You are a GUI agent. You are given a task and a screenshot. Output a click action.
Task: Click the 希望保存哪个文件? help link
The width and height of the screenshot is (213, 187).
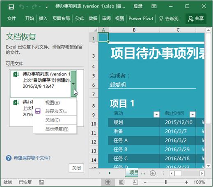point(32,158)
